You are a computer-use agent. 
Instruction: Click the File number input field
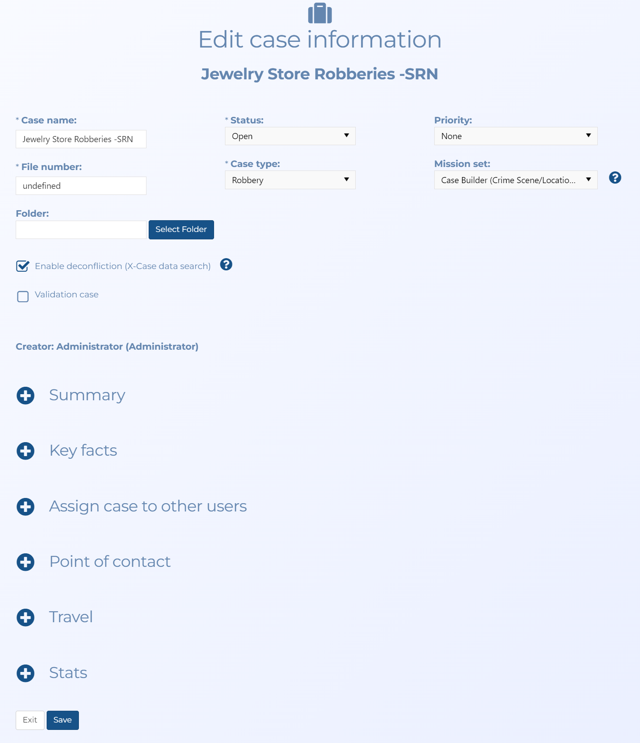81,186
